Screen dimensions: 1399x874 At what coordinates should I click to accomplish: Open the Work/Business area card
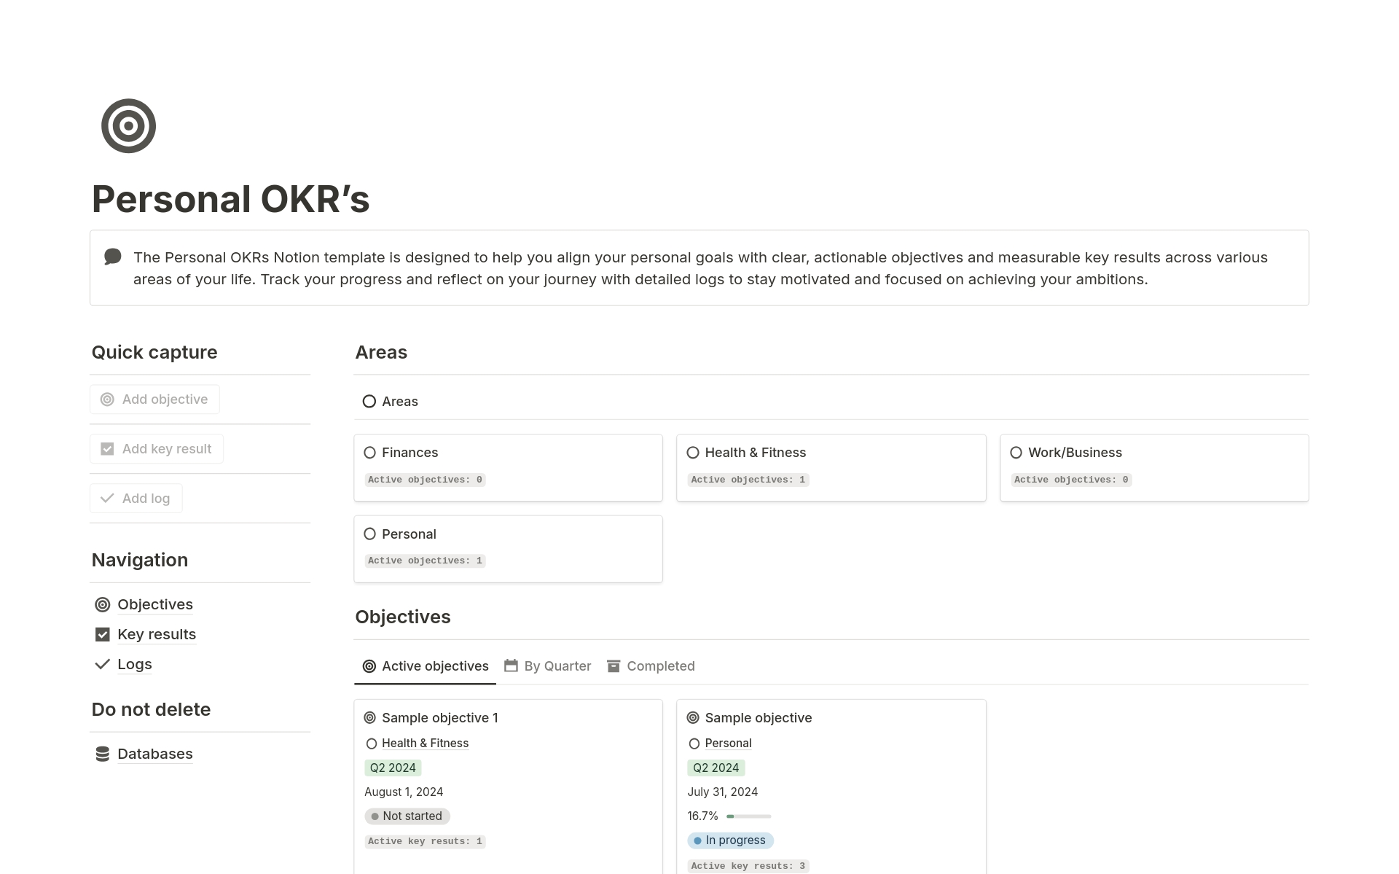[1154, 468]
